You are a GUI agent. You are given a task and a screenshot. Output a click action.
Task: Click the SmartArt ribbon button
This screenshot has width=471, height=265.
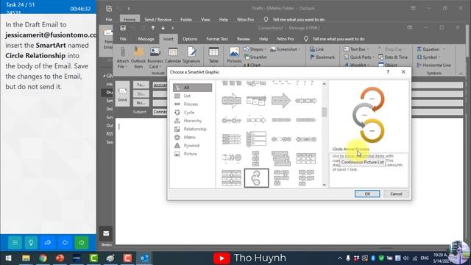[255, 57]
